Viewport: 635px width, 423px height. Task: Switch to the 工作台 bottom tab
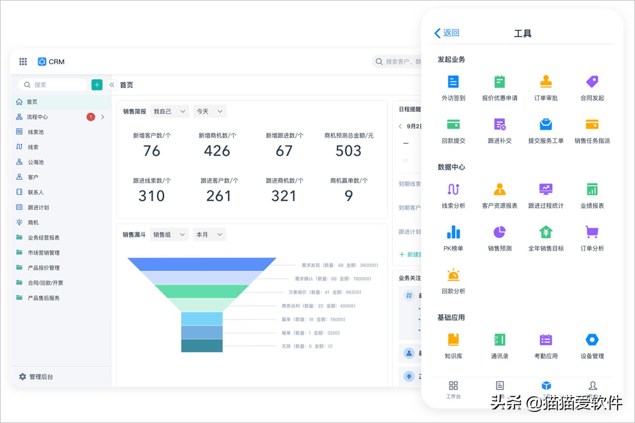(x=453, y=389)
